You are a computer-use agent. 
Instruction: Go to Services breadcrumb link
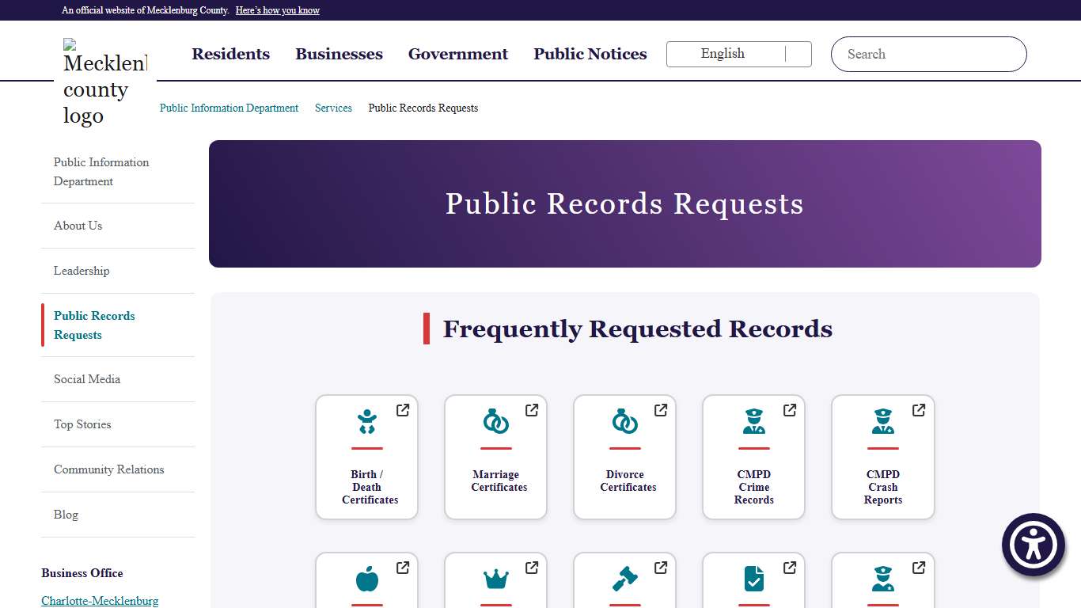pos(333,108)
